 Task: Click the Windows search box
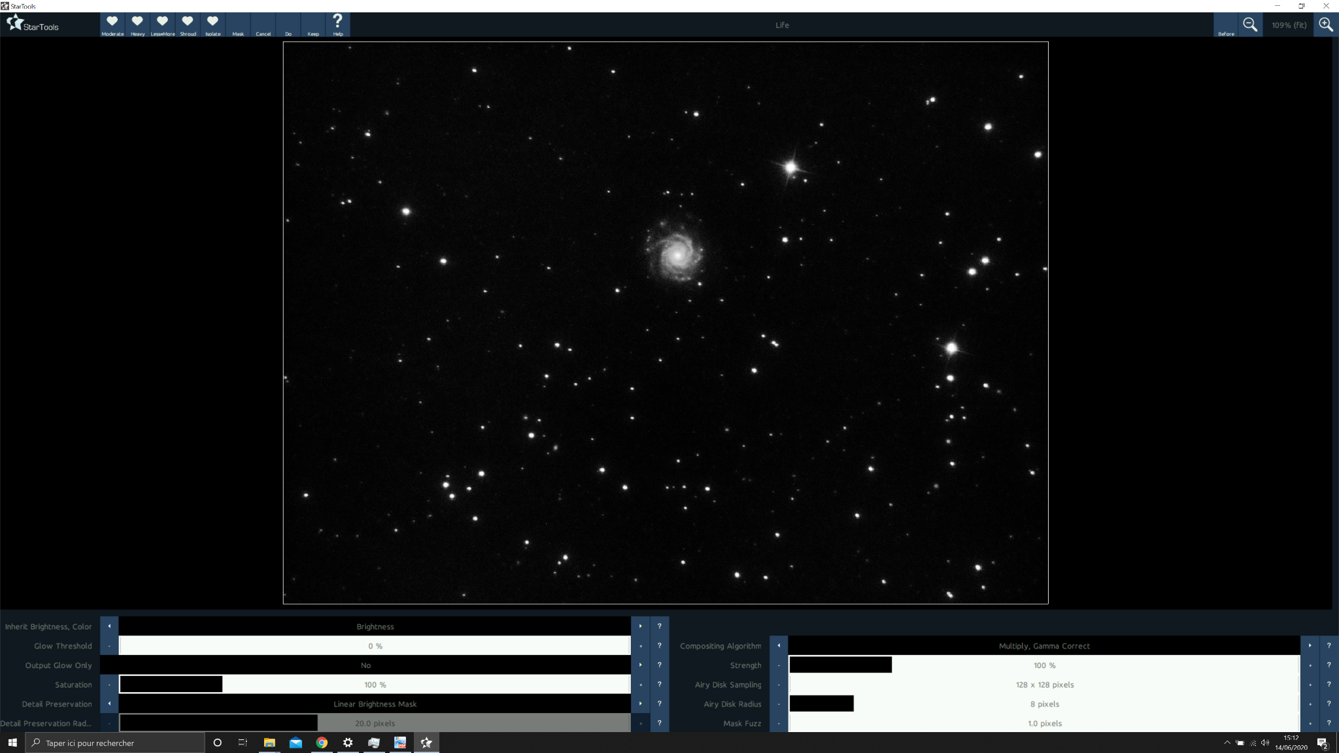[x=115, y=743]
